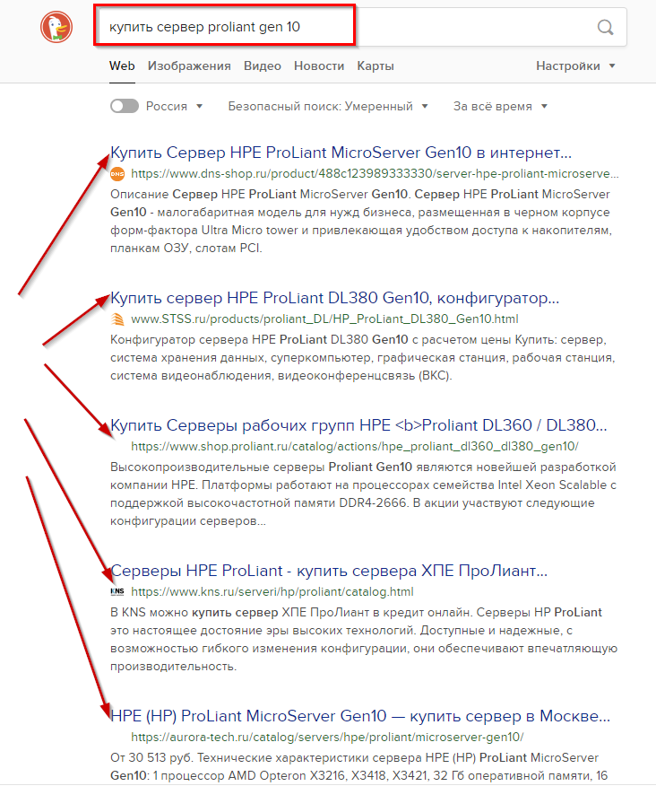The height and width of the screenshot is (786, 656).
Task: Switch to the Изображения tab
Action: pyautogui.click(x=189, y=66)
